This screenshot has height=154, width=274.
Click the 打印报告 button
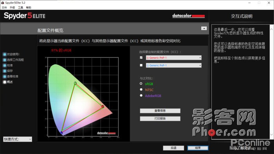160,119
